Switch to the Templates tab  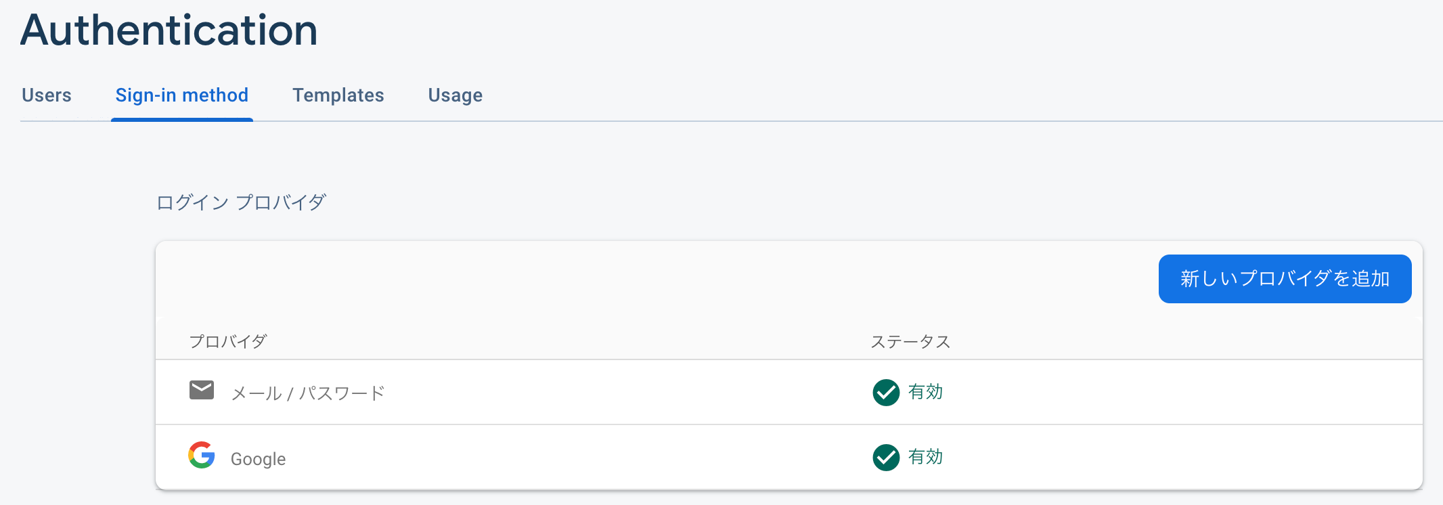click(x=338, y=95)
